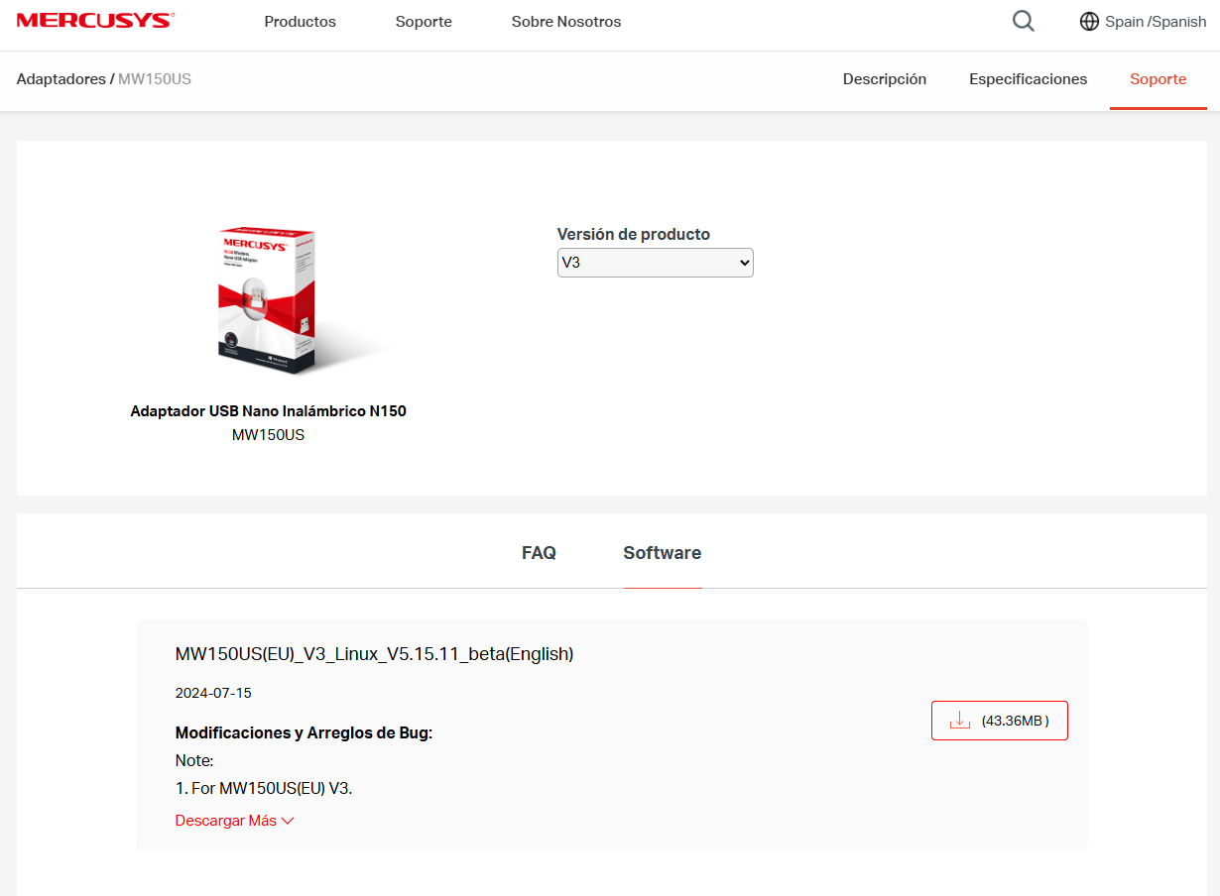Click the Mercusys logo
The width and height of the screenshot is (1220, 896).
(x=95, y=21)
